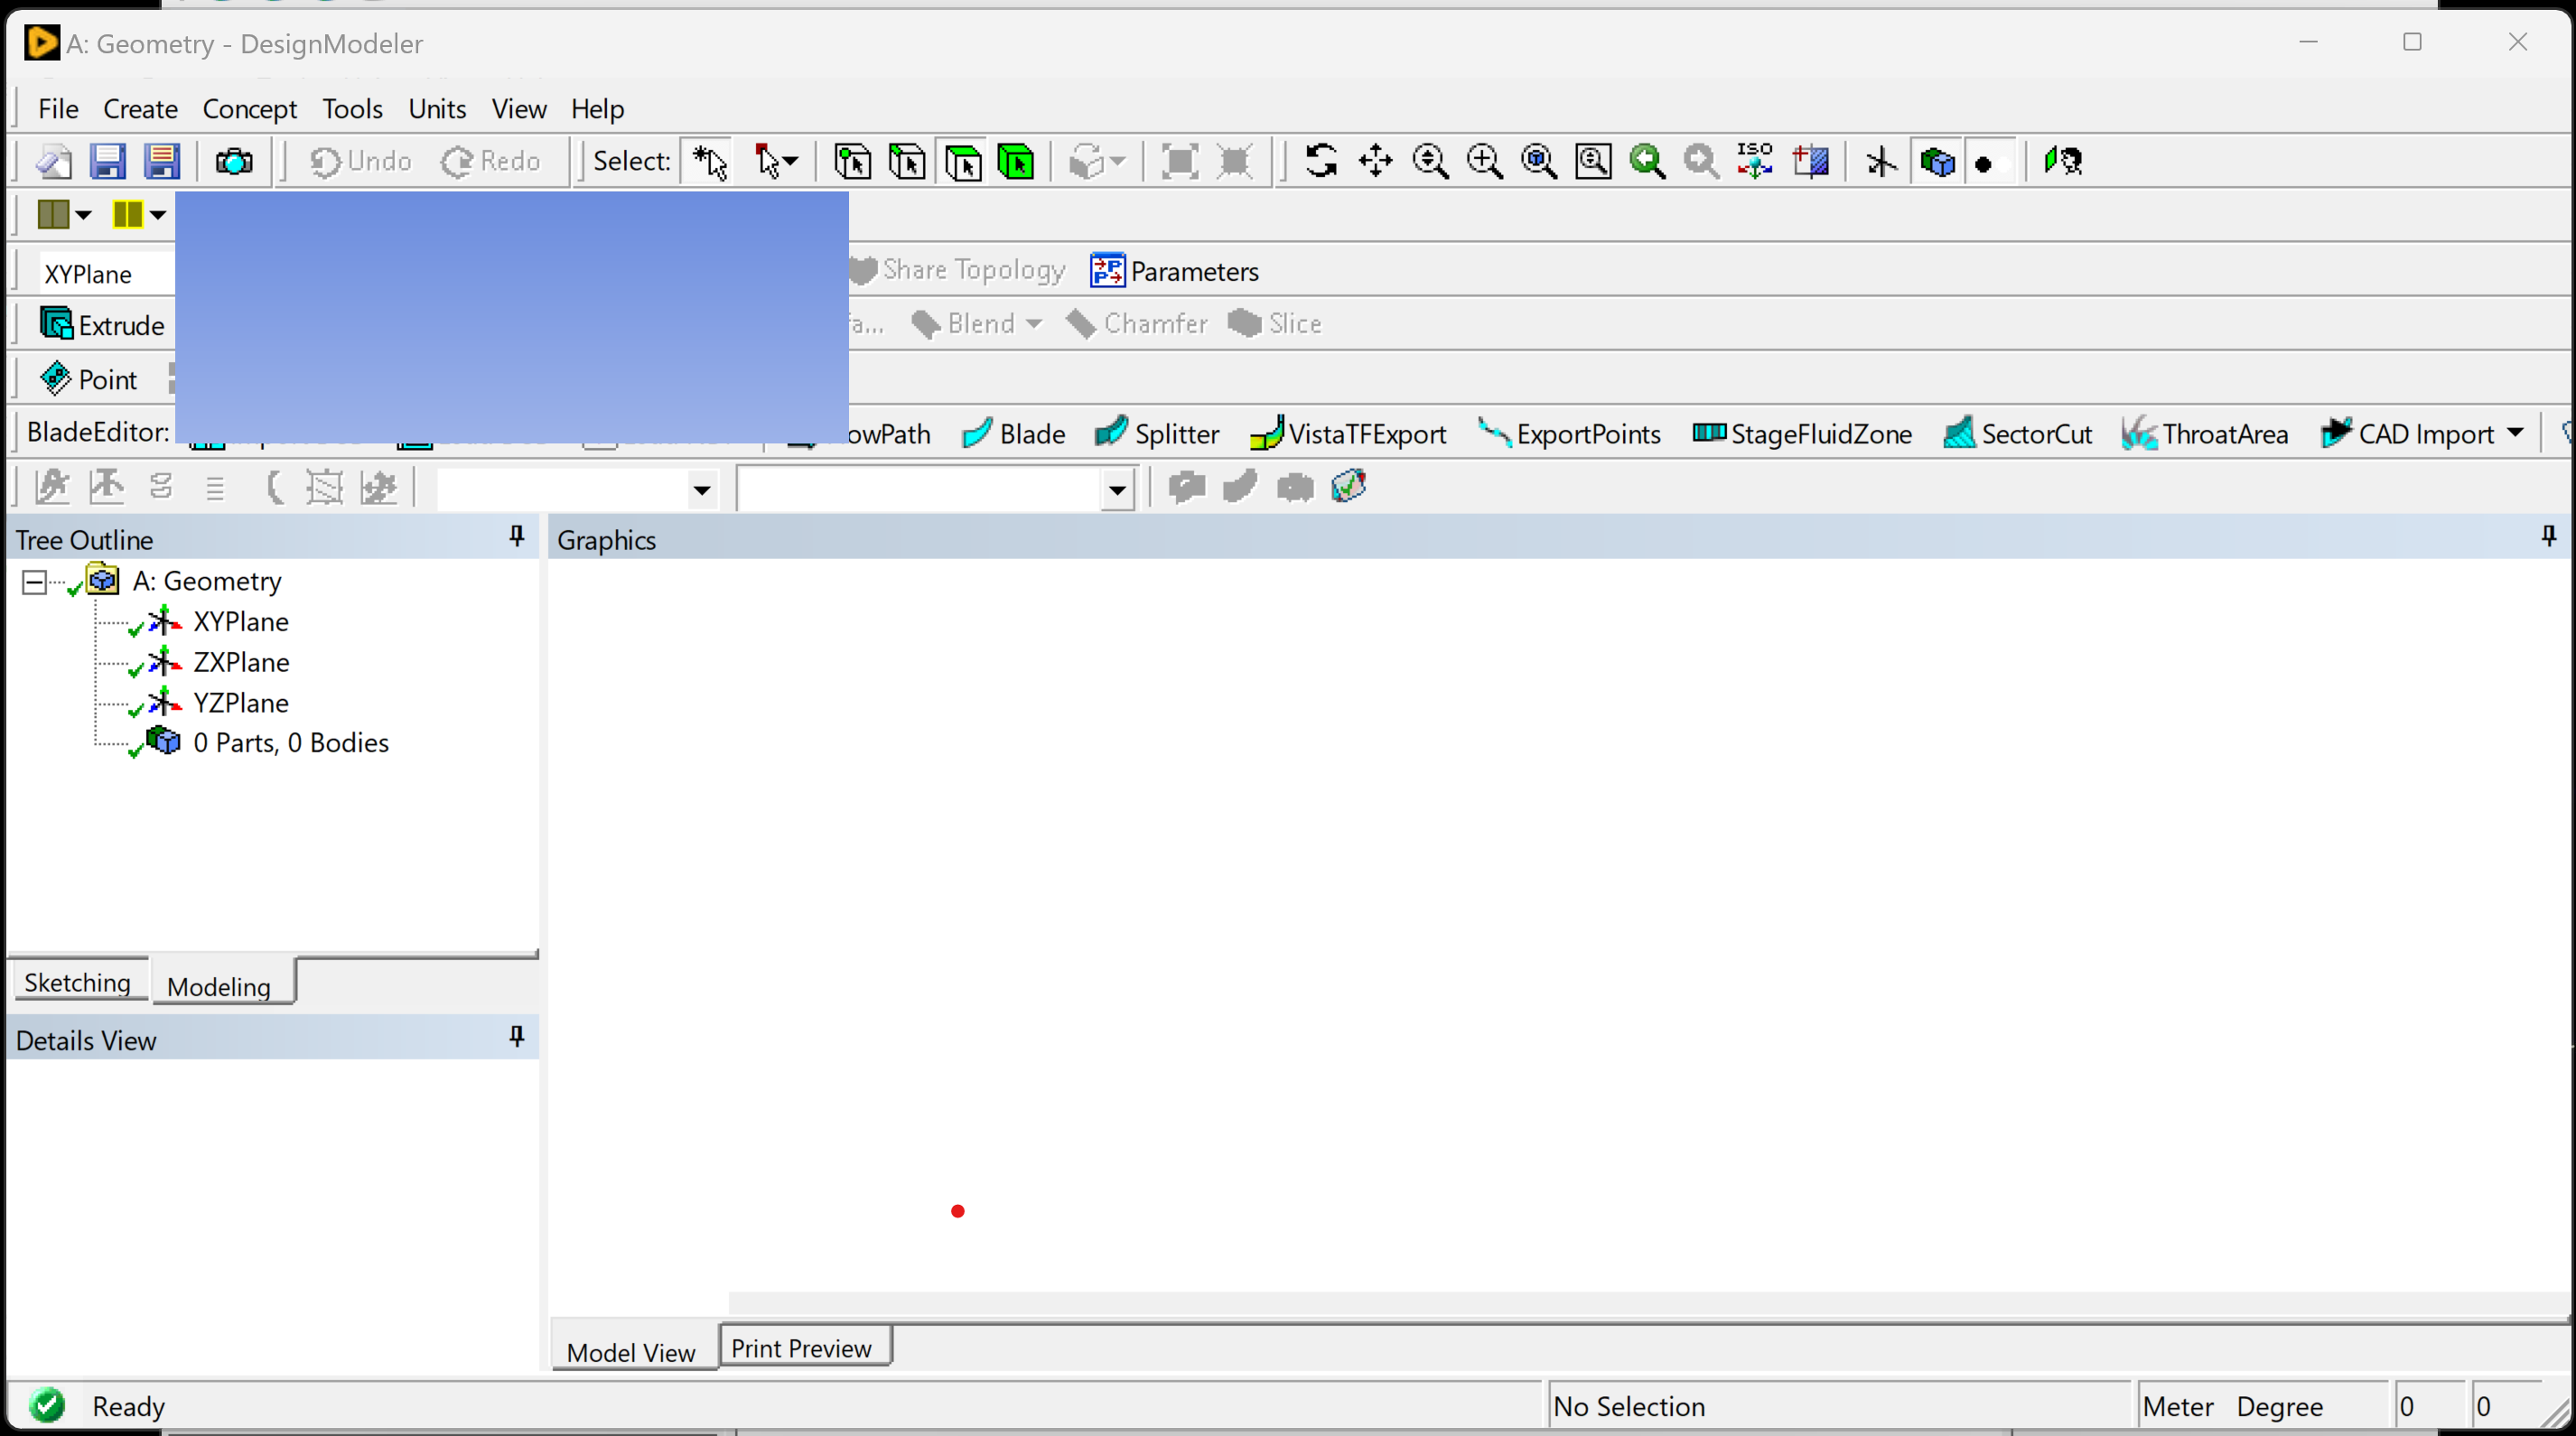The height and width of the screenshot is (1436, 2576).
Task: Toggle Display Plane axes icon
Action: (1881, 161)
